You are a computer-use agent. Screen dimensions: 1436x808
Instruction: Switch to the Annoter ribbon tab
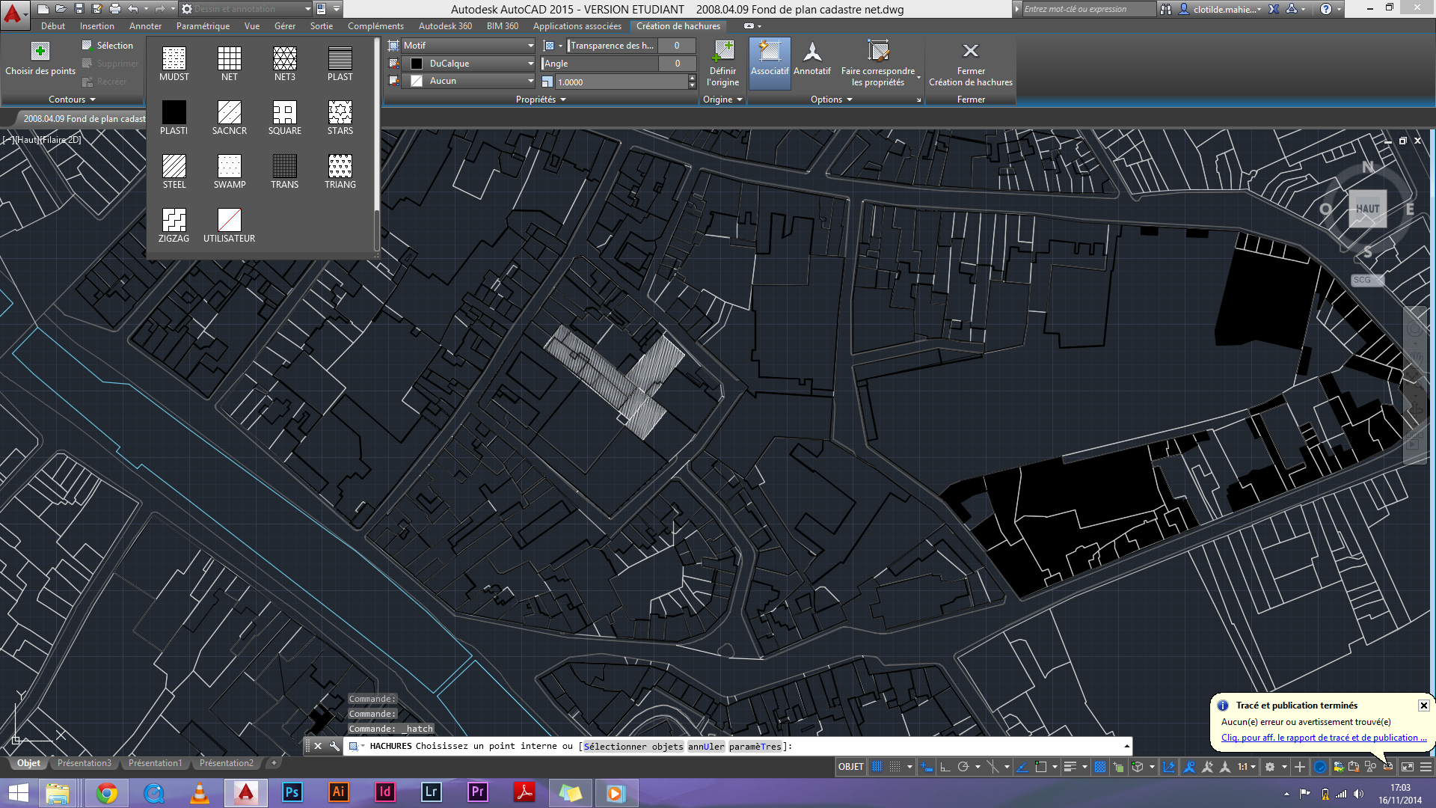(x=145, y=26)
